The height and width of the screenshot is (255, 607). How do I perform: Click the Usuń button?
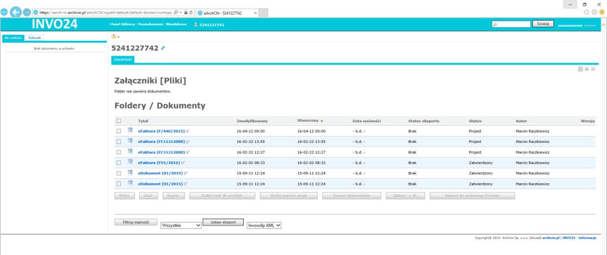pos(149,196)
